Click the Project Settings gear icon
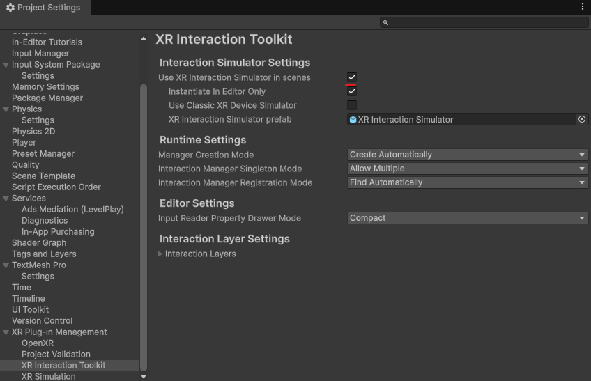 pyautogui.click(x=10, y=8)
